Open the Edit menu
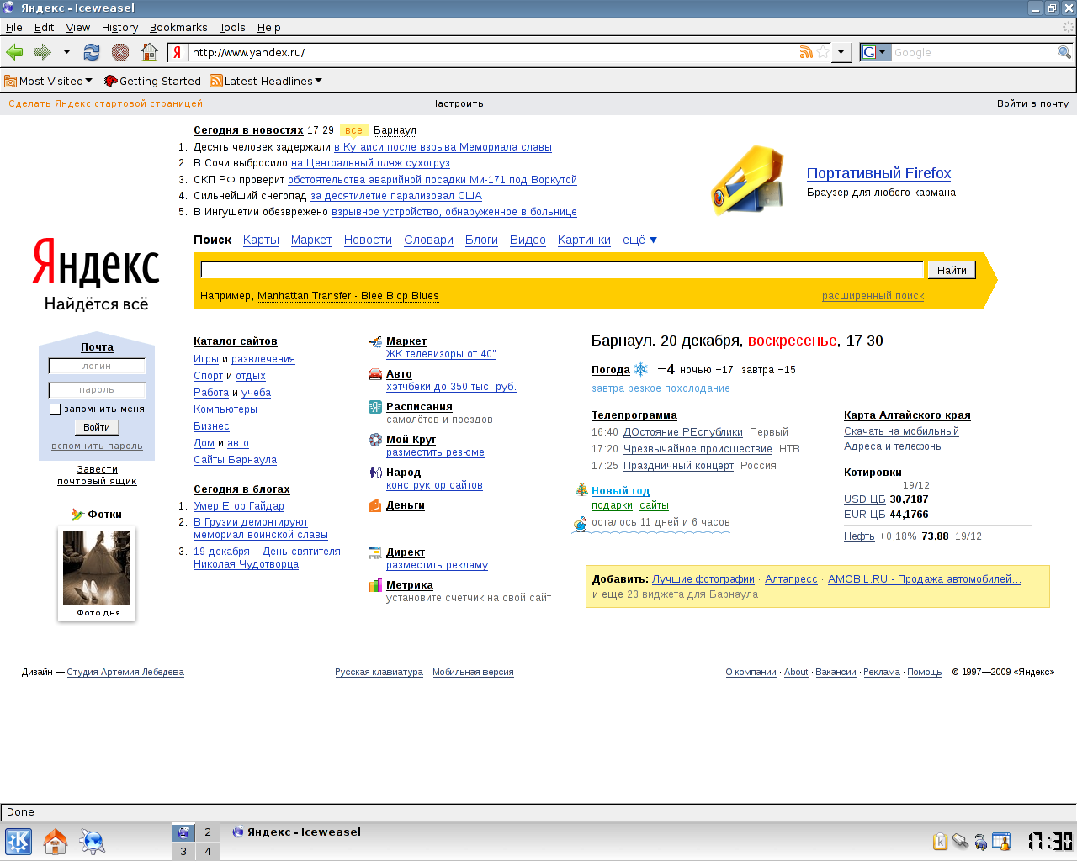Image resolution: width=1077 pixels, height=861 pixels. click(x=44, y=27)
